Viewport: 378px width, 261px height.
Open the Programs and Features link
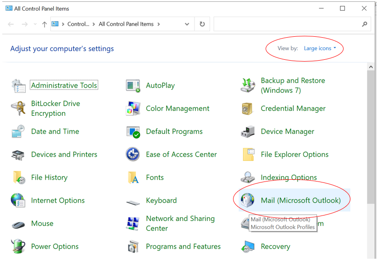[x=183, y=246]
